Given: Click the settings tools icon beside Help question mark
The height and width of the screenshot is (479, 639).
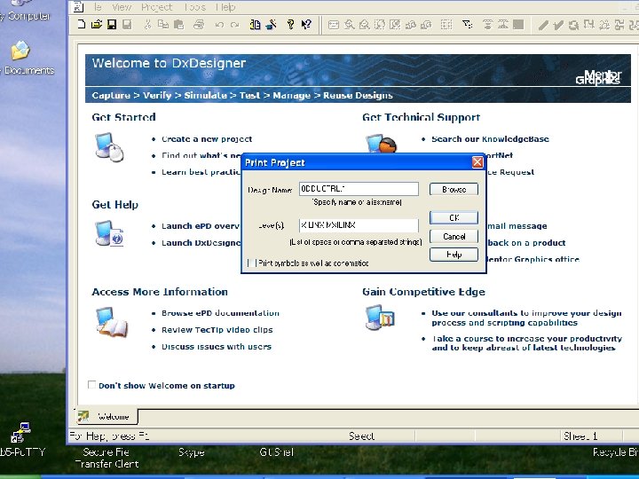Looking at the screenshot, I should tap(271, 25).
